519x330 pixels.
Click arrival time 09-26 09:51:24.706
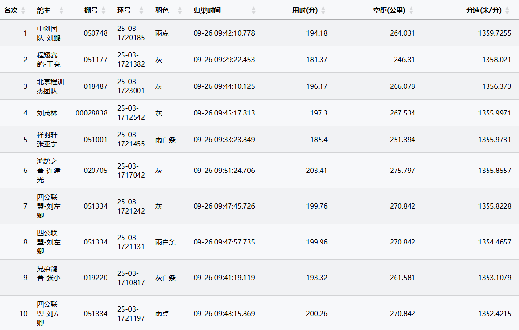(x=224, y=171)
